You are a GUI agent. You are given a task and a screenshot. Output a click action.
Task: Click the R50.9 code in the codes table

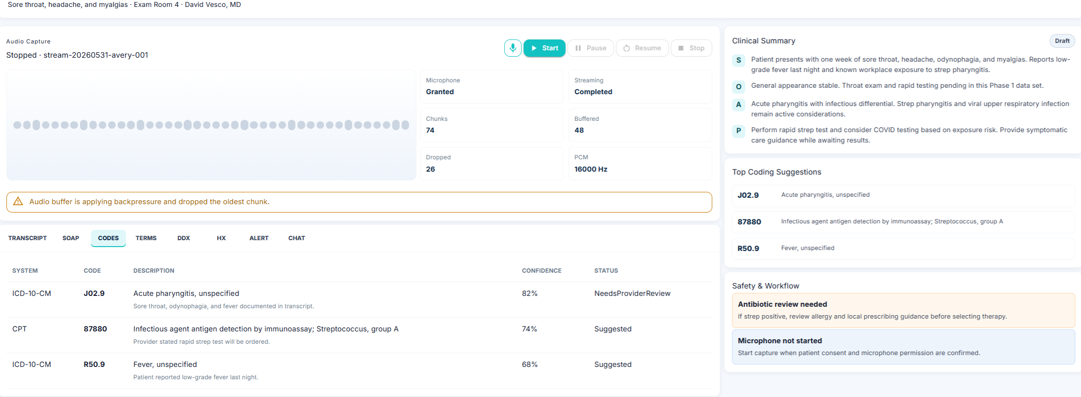point(94,364)
